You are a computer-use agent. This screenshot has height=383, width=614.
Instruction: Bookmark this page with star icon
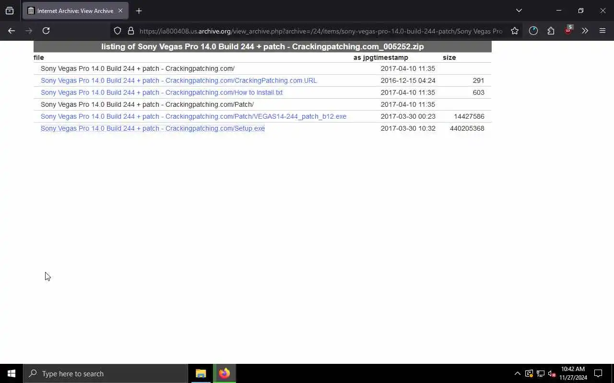[x=515, y=31]
